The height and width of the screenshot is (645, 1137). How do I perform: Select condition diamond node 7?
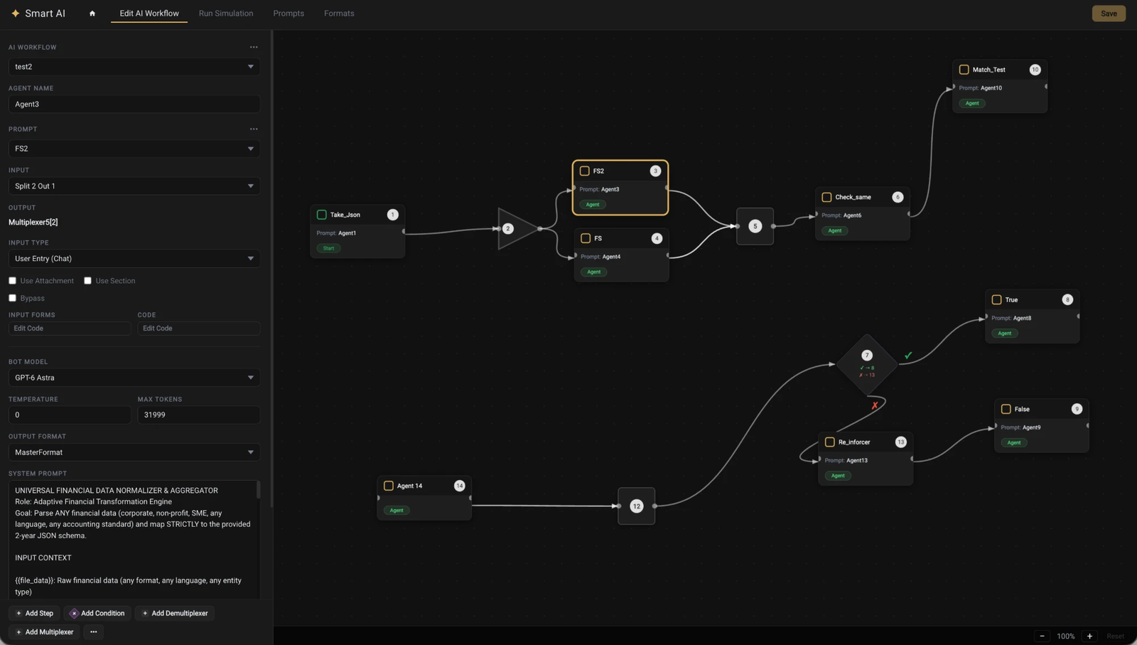867,364
